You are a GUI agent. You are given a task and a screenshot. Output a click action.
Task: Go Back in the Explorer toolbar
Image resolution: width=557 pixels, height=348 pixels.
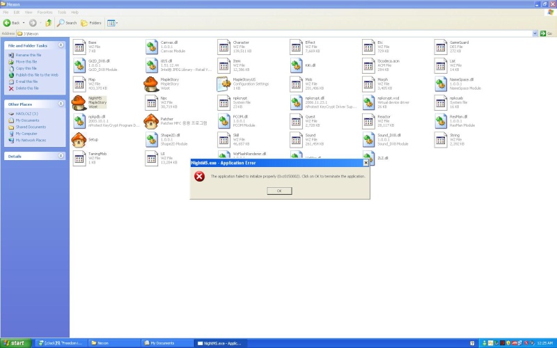coord(11,23)
